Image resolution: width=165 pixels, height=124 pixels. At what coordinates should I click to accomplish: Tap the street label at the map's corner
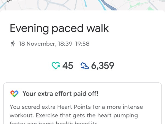point(8,1)
